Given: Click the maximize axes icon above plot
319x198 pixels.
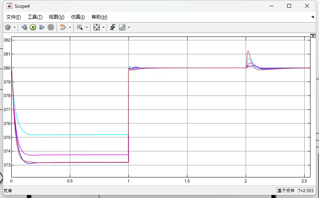Looking at the screenshot, I should click(x=313, y=36).
